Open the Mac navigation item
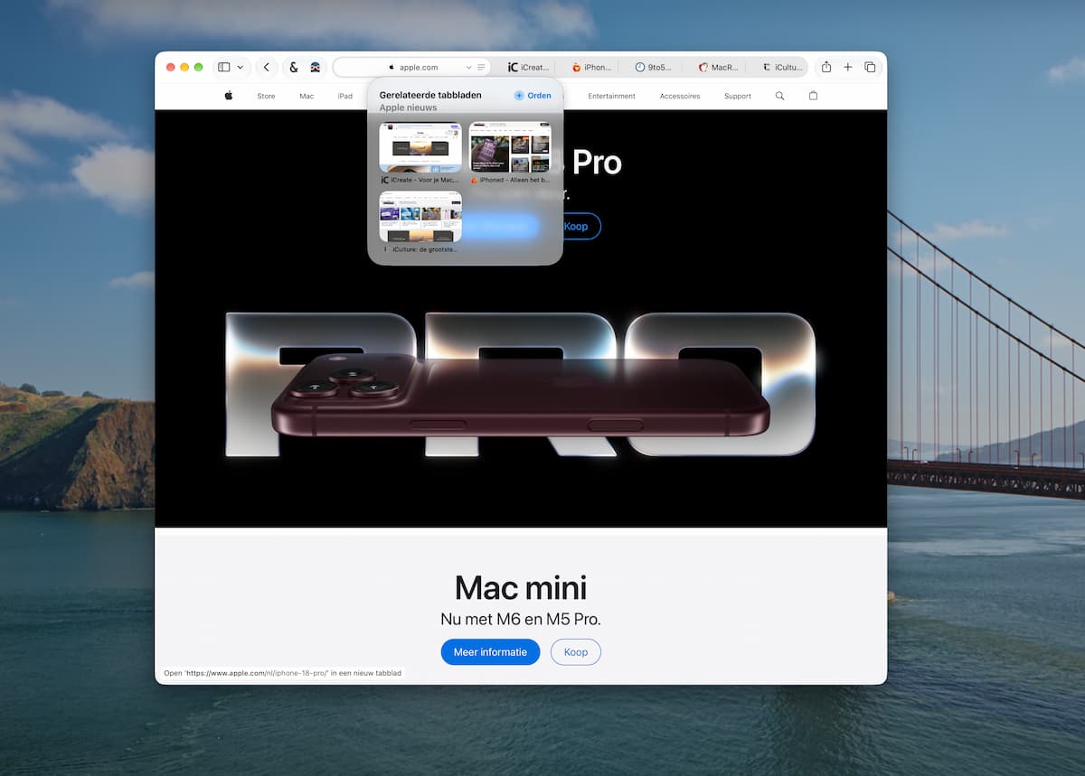Screen dimensions: 1085x776 tap(307, 96)
